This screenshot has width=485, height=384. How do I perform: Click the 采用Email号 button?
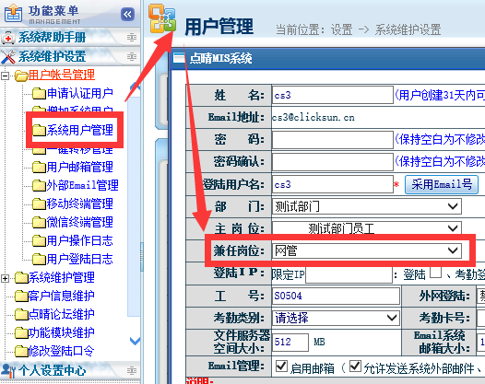tap(442, 184)
